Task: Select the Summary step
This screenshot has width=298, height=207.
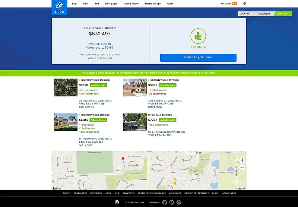Action: (x=283, y=14)
